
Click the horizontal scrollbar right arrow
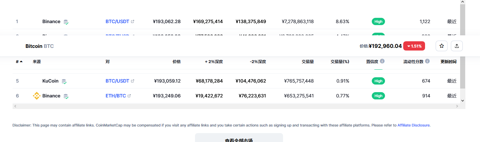[457, 106]
